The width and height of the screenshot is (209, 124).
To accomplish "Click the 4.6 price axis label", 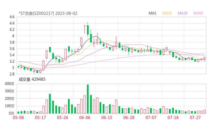I will coord(12,17).
